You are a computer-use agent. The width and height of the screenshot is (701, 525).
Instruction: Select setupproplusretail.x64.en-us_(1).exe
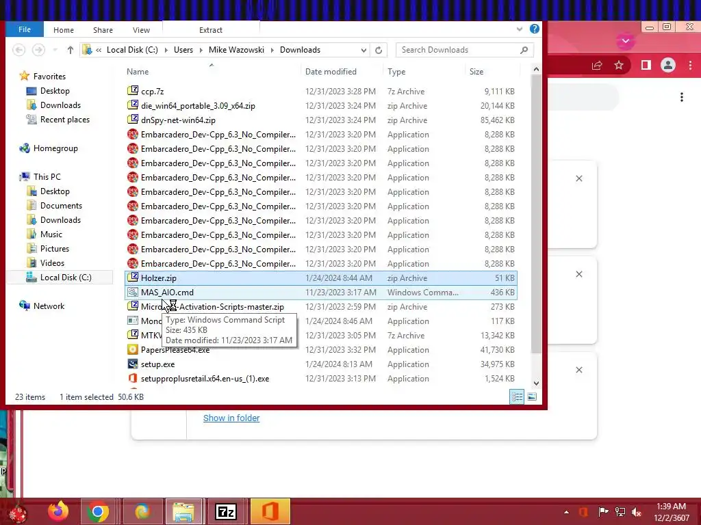click(205, 378)
